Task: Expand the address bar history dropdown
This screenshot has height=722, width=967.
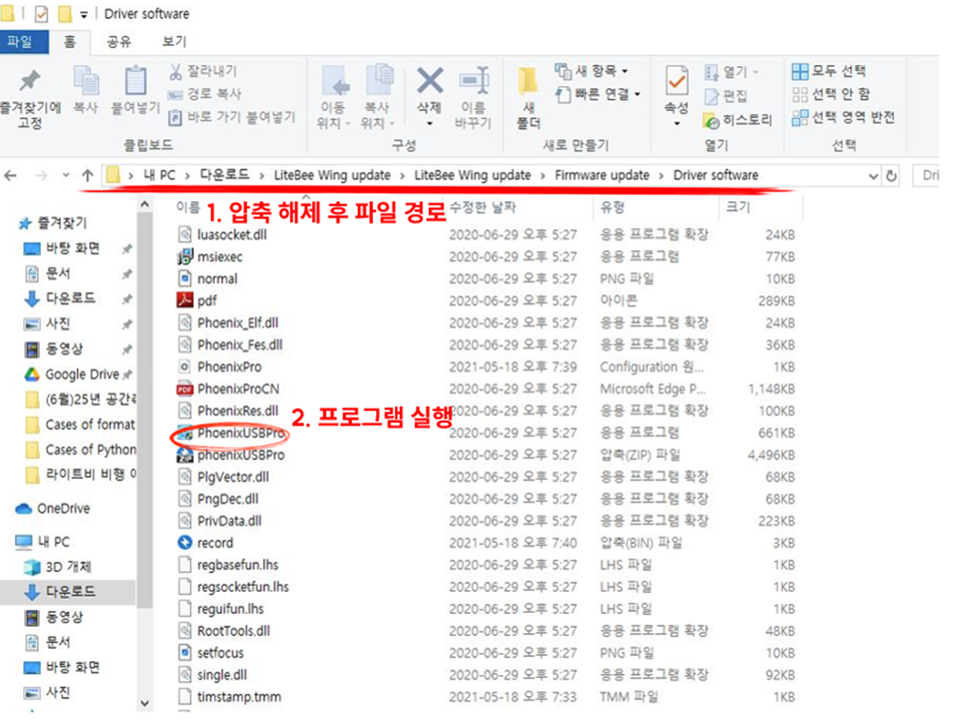Action: pos(874,176)
